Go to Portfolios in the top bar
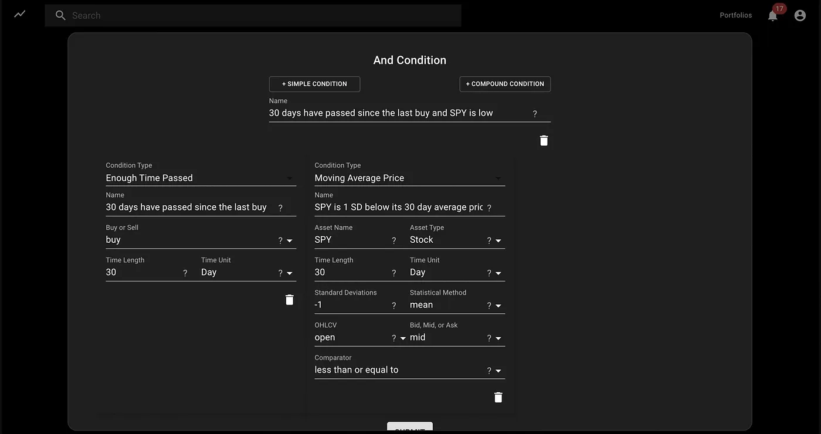The image size is (821, 434). [x=735, y=15]
